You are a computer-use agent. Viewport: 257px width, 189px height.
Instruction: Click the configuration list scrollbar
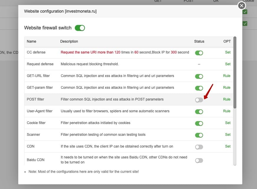tap(235, 73)
